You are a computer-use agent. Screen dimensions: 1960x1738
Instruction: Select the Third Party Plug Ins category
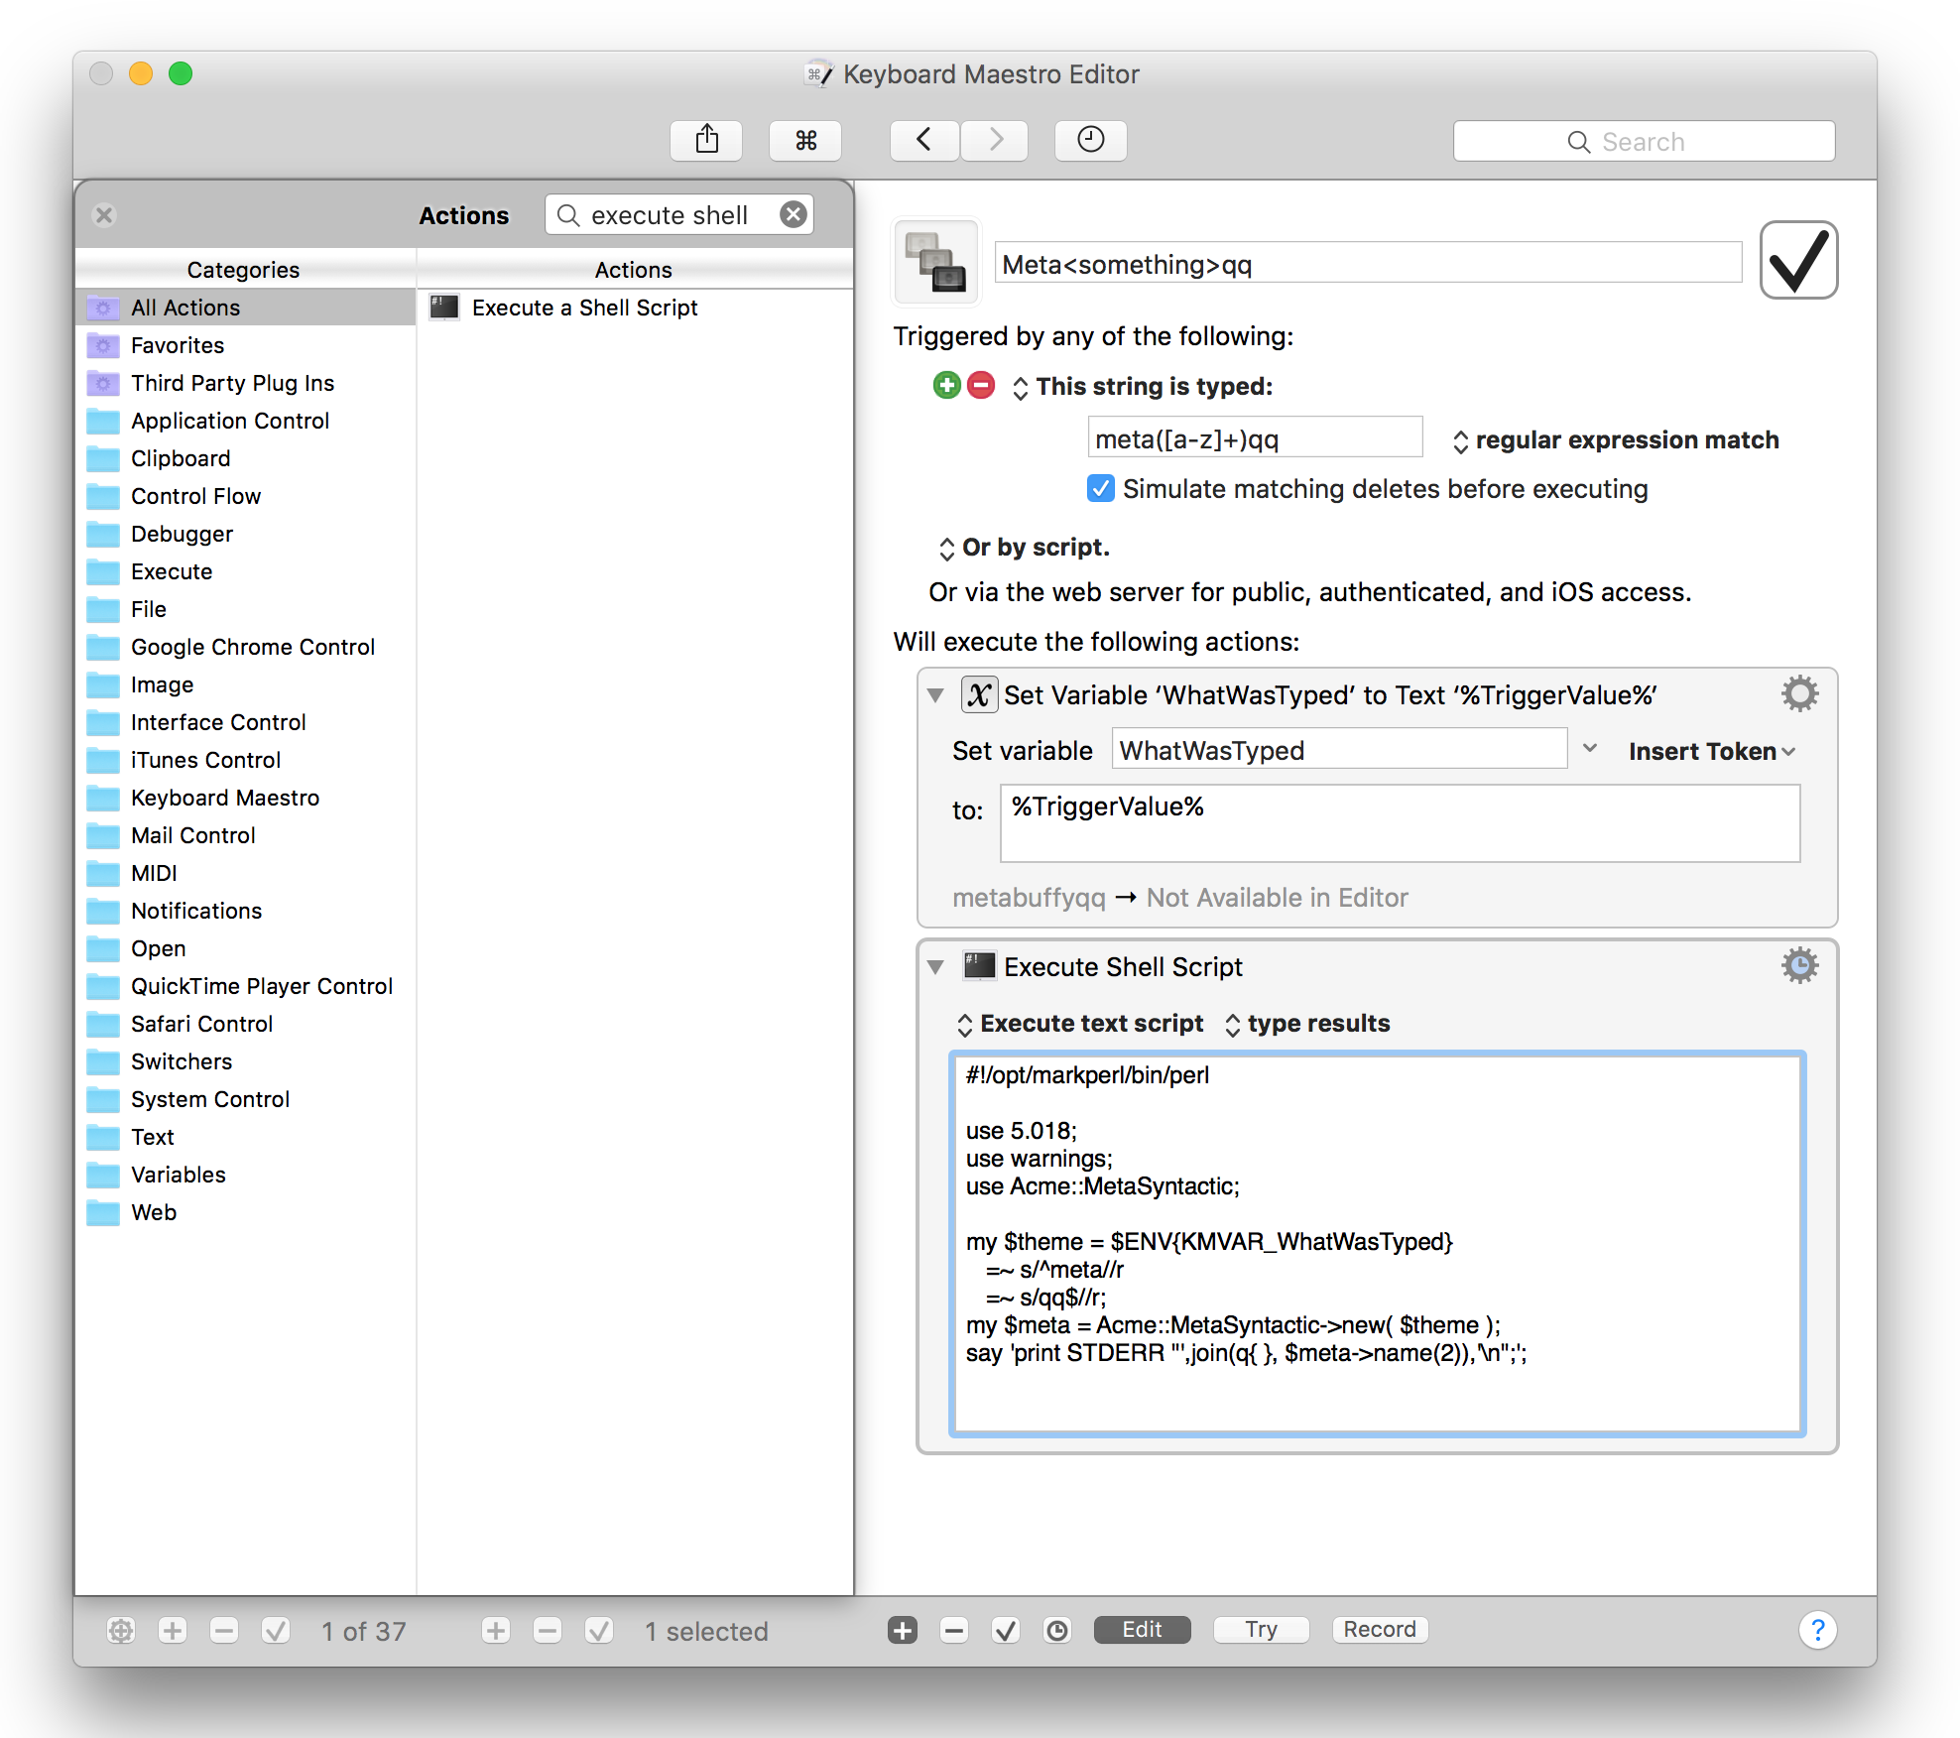pyautogui.click(x=245, y=383)
